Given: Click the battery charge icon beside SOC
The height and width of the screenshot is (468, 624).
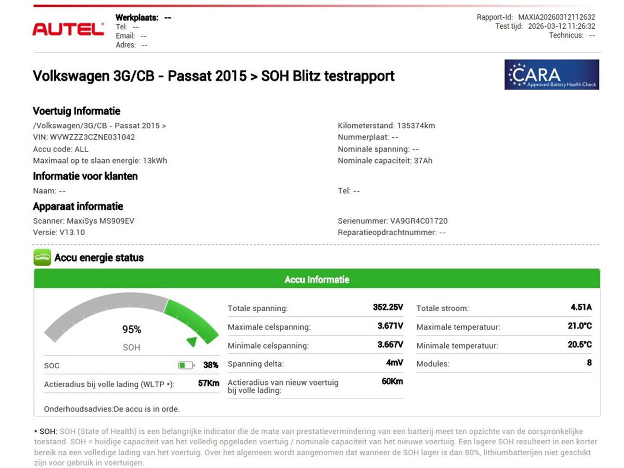Looking at the screenshot, I should [x=186, y=365].
